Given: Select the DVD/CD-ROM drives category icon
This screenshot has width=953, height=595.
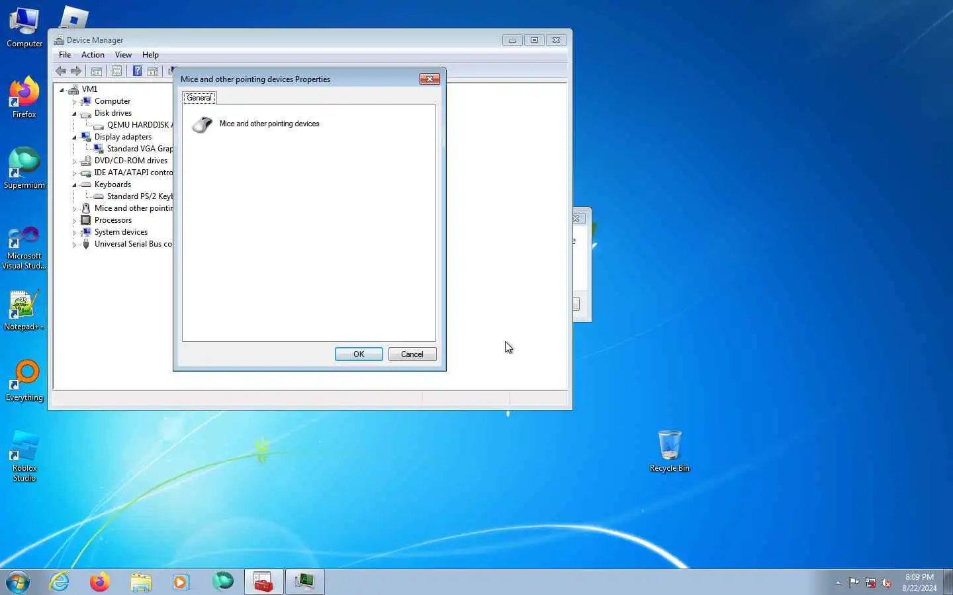Looking at the screenshot, I should pyautogui.click(x=85, y=161).
